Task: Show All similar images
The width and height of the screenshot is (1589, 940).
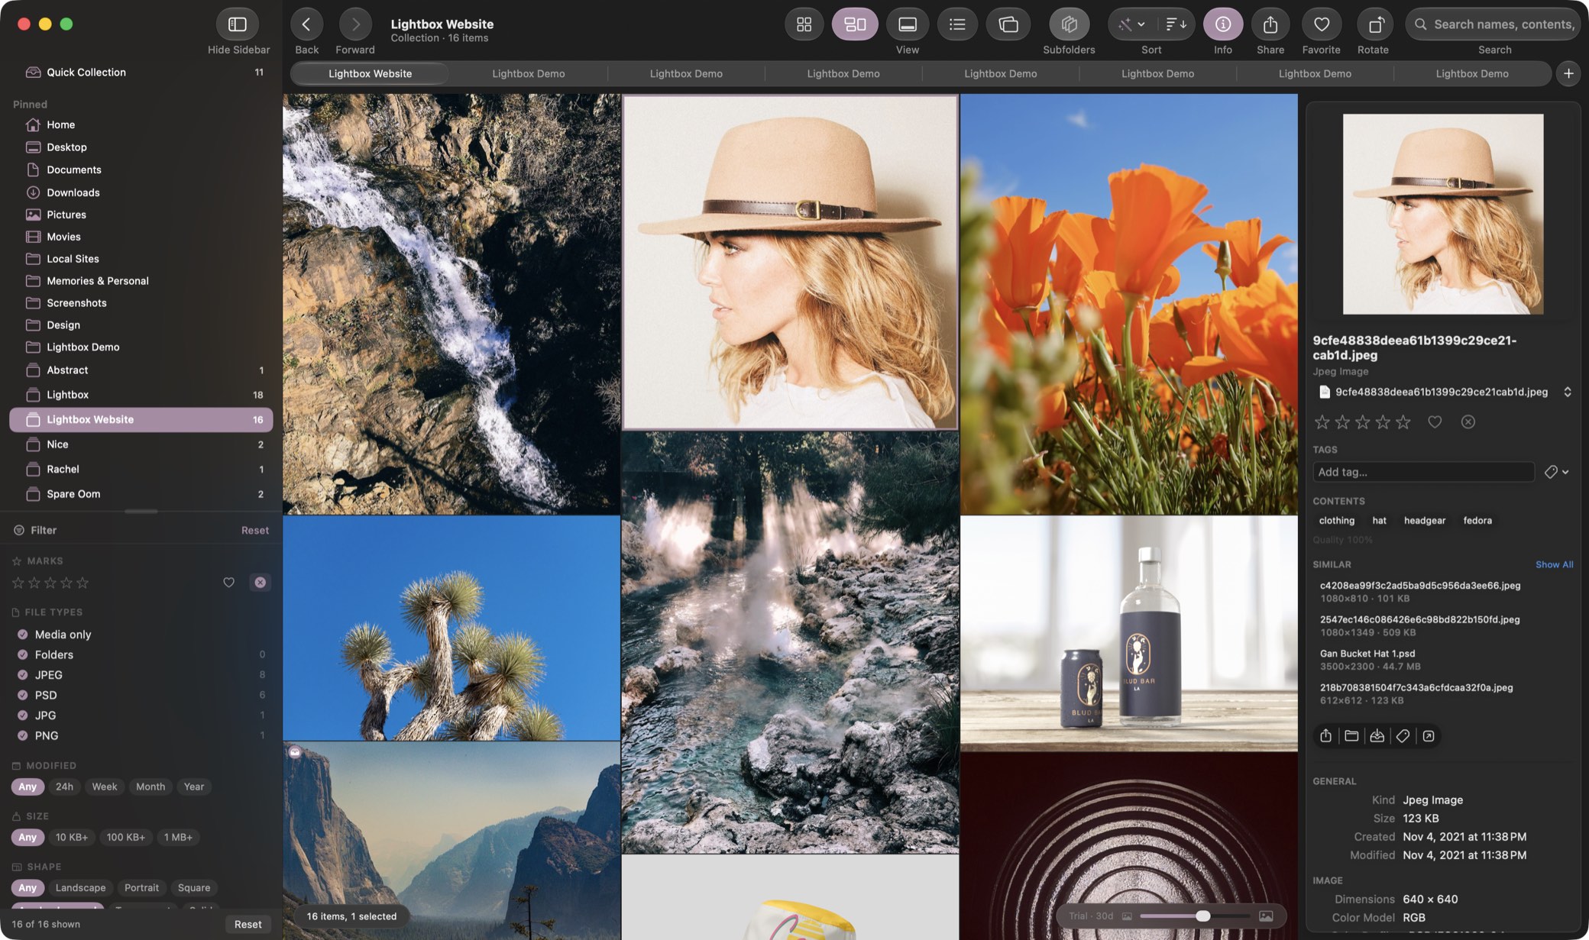Action: tap(1554, 564)
